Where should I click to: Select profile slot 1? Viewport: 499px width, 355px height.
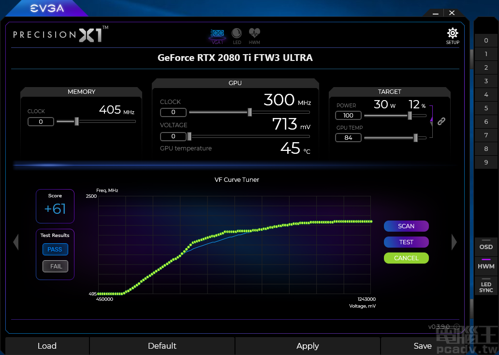pyautogui.click(x=486, y=54)
